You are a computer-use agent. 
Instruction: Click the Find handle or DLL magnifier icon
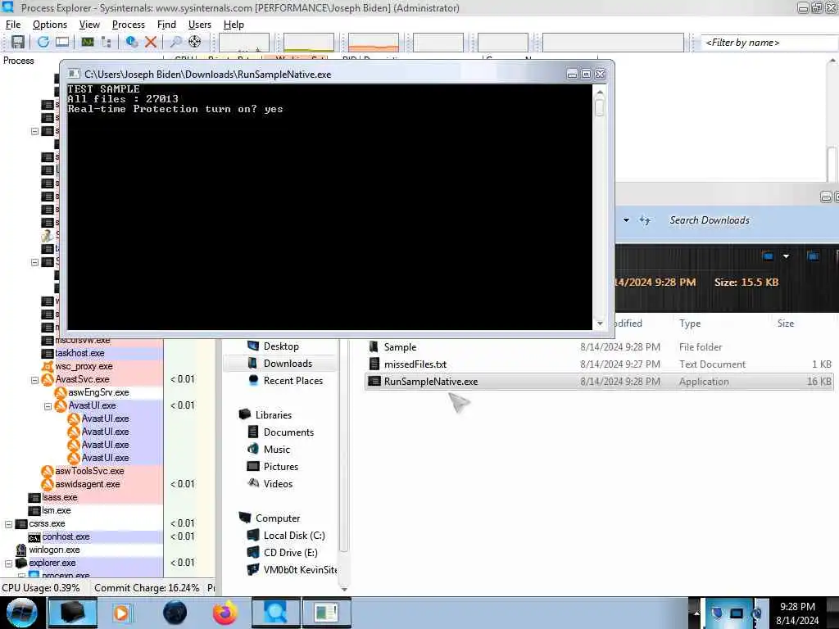pos(175,42)
